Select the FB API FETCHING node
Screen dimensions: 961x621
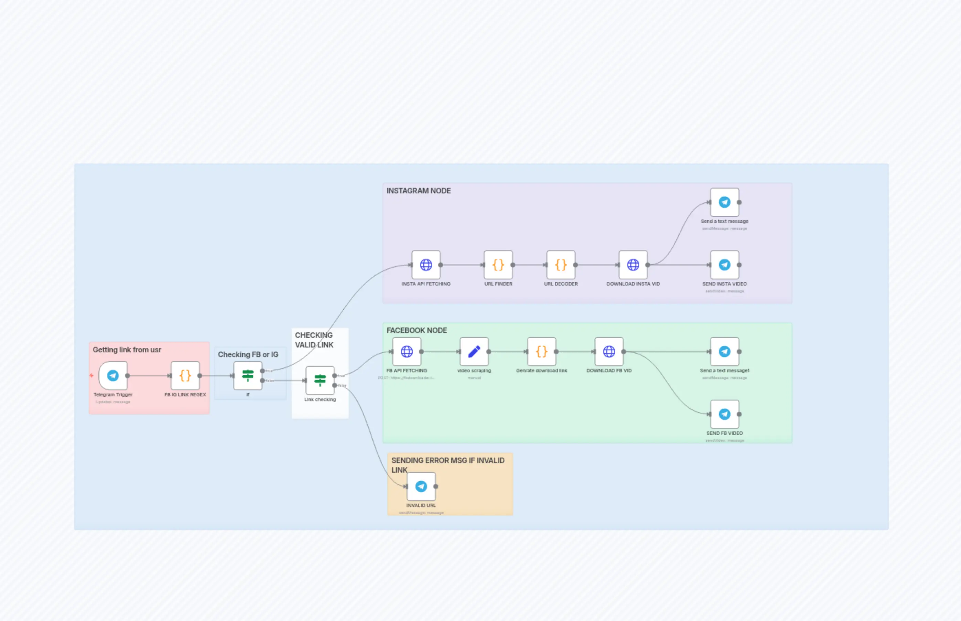coord(407,352)
